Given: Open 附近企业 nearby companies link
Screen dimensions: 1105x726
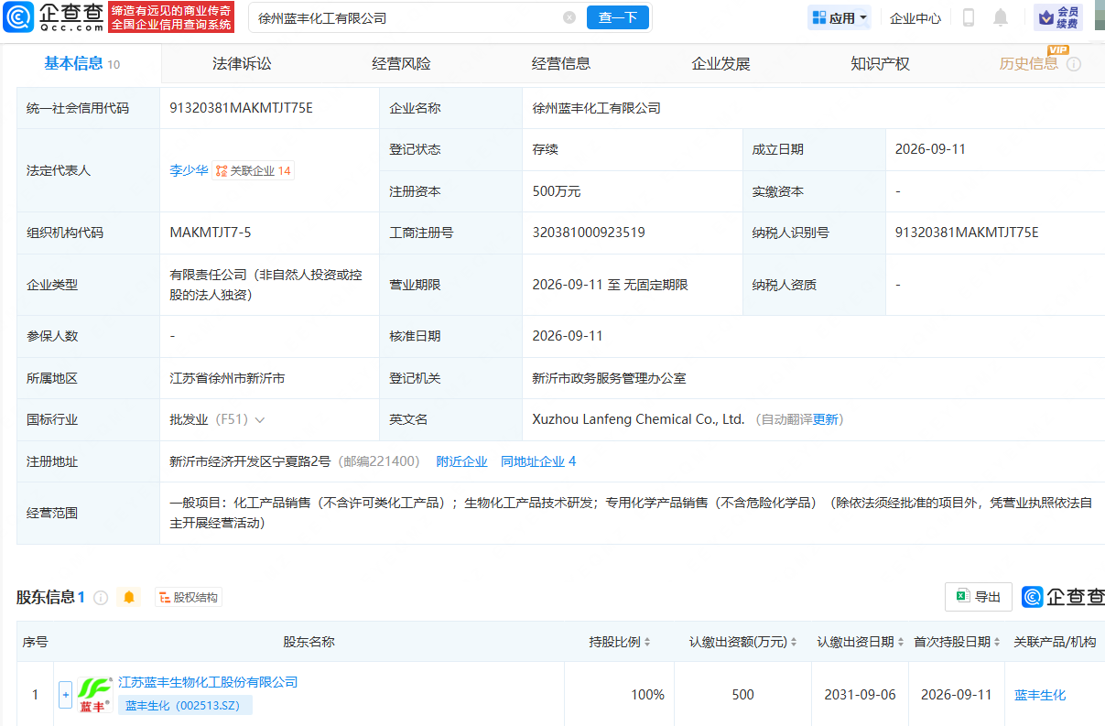Looking at the screenshot, I should 462,461.
